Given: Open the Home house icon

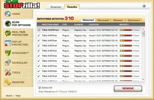Looking at the screenshot, I should 8,14.
